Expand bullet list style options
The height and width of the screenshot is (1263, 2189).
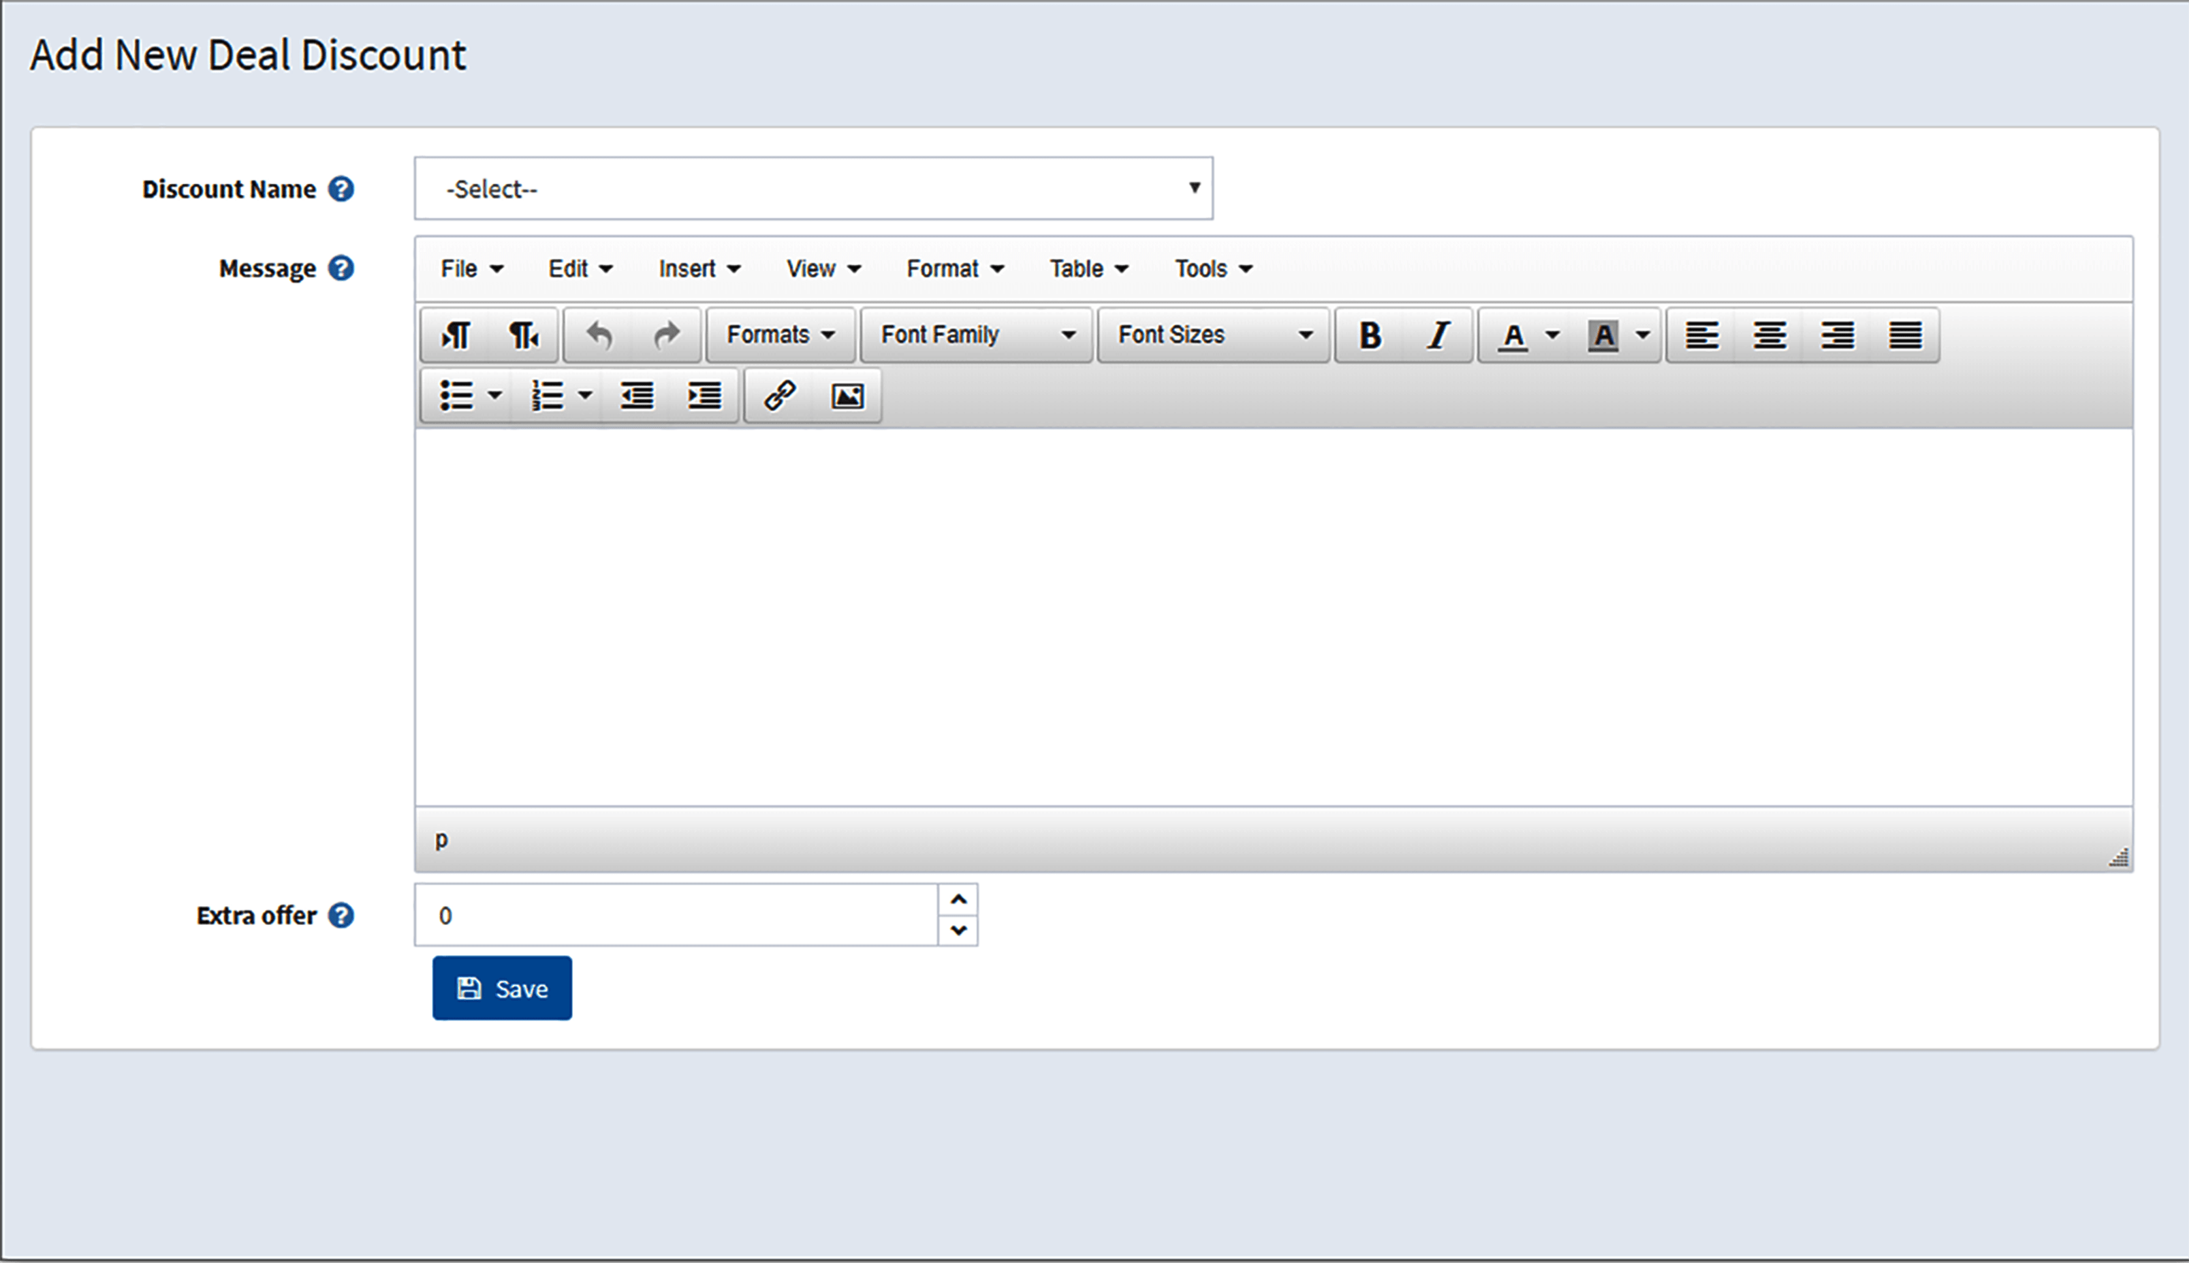[x=495, y=396]
